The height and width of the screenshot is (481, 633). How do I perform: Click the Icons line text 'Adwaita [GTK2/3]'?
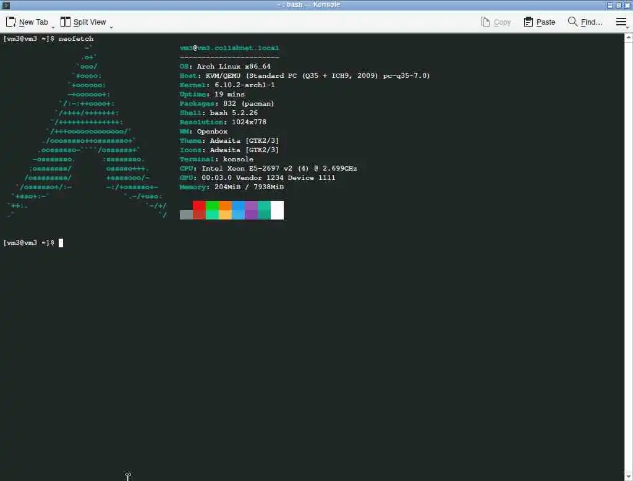point(244,150)
